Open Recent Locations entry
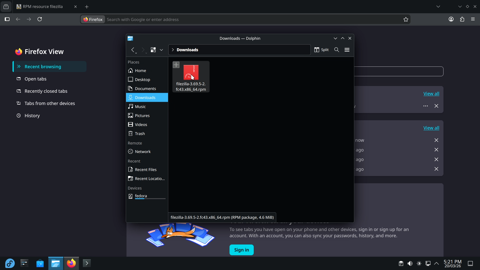Image resolution: width=480 pixels, height=270 pixels. pos(147,178)
